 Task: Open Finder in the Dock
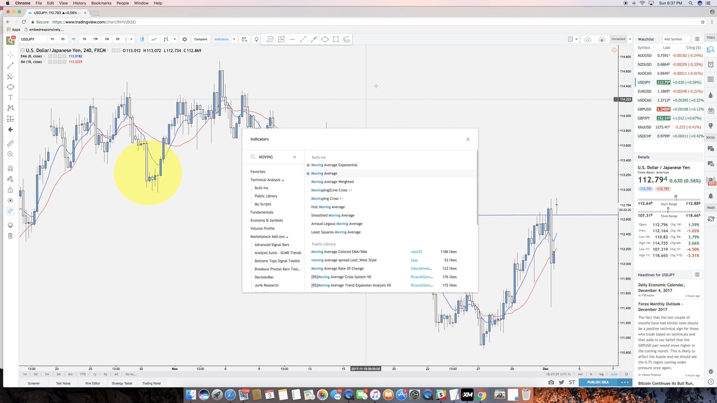[x=190, y=395]
